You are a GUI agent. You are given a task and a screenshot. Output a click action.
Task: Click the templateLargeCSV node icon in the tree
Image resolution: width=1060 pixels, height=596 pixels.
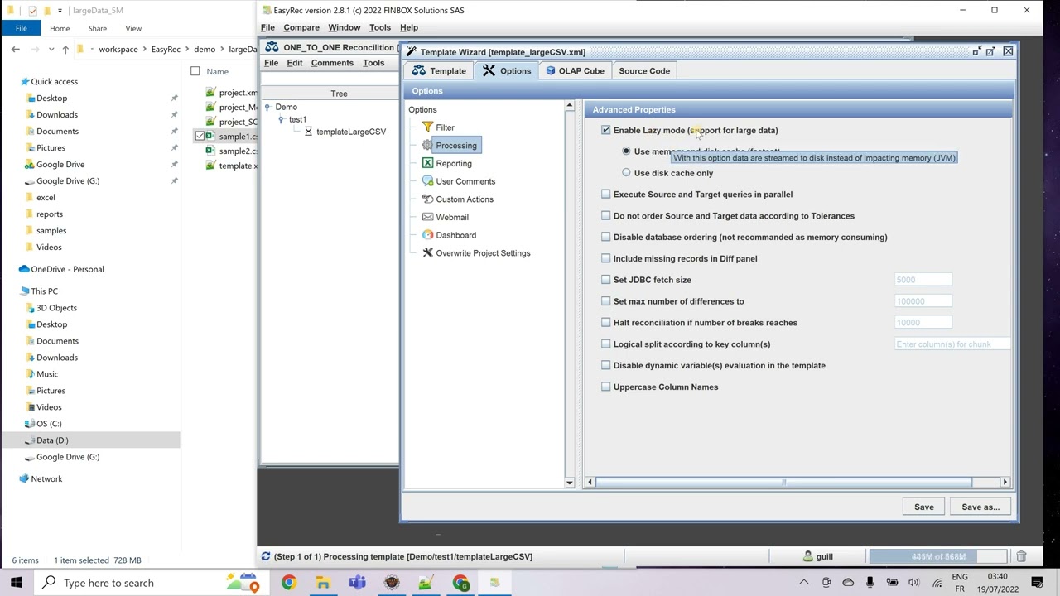(x=308, y=132)
